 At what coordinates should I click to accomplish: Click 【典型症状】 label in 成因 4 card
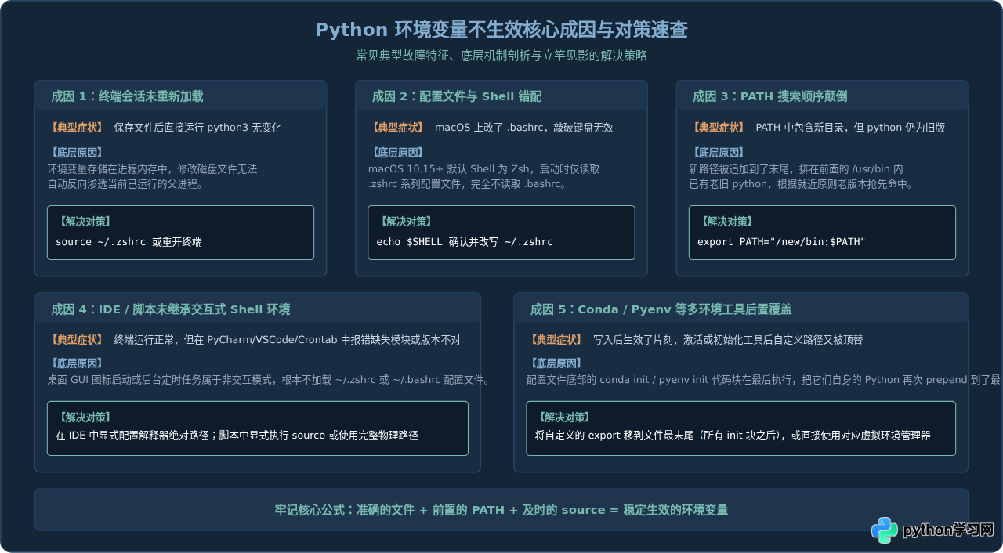[x=77, y=340]
